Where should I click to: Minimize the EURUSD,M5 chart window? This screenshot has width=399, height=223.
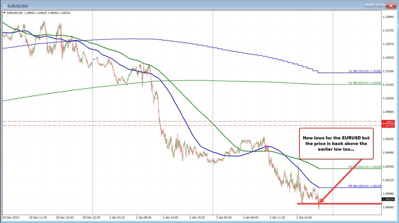tap(369, 6)
